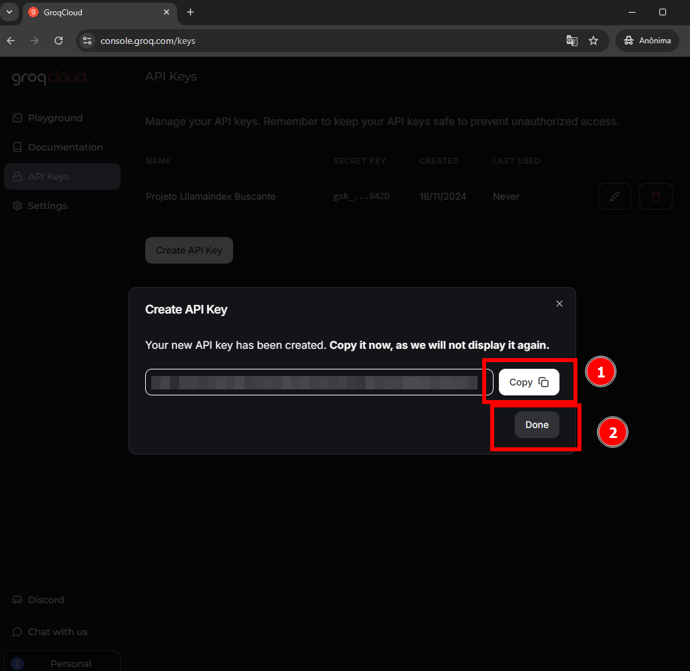Select the API Keys lock icon
The height and width of the screenshot is (671, 690).
(x=17, y=176)
